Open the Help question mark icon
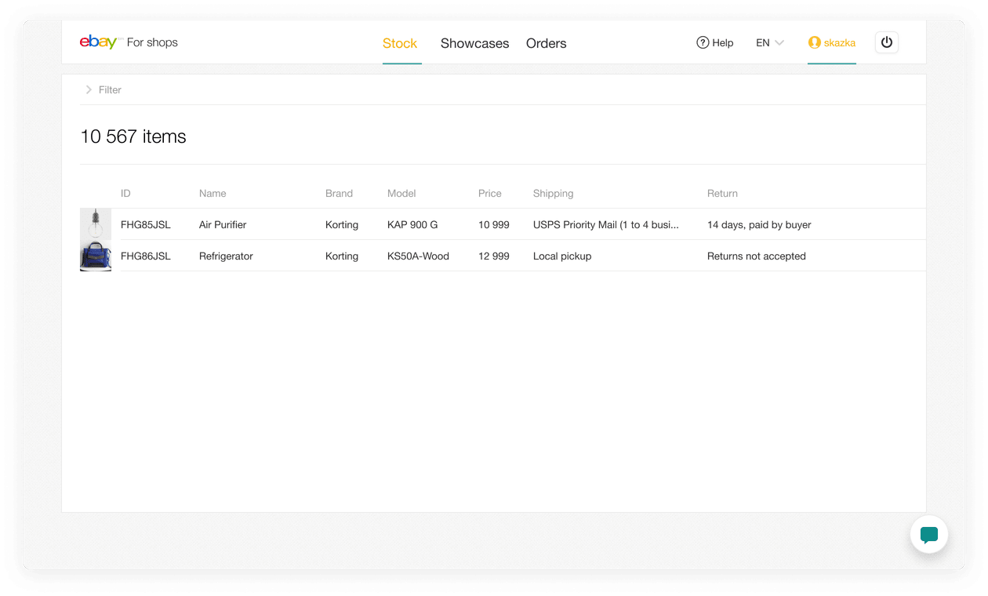Viewport: 988px width, 596px height. coord(703,42)
